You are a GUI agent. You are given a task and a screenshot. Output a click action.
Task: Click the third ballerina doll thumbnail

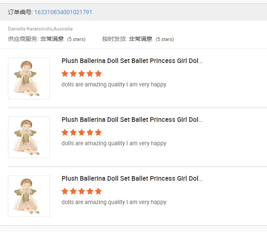(x=29, y=196)
